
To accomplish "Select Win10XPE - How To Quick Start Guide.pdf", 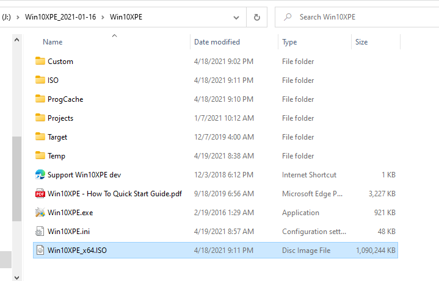I will pyautogui.click(x=115, y=194).
